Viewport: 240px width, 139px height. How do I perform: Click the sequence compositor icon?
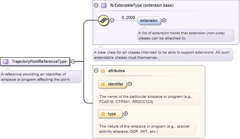click(x=104, y=20)
